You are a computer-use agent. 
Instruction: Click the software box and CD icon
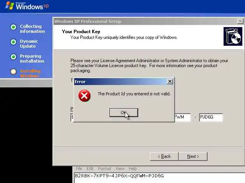coord(233,37)
